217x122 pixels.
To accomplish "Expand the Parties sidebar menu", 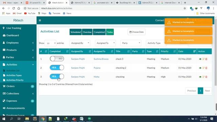I will [x=18, y=57].
